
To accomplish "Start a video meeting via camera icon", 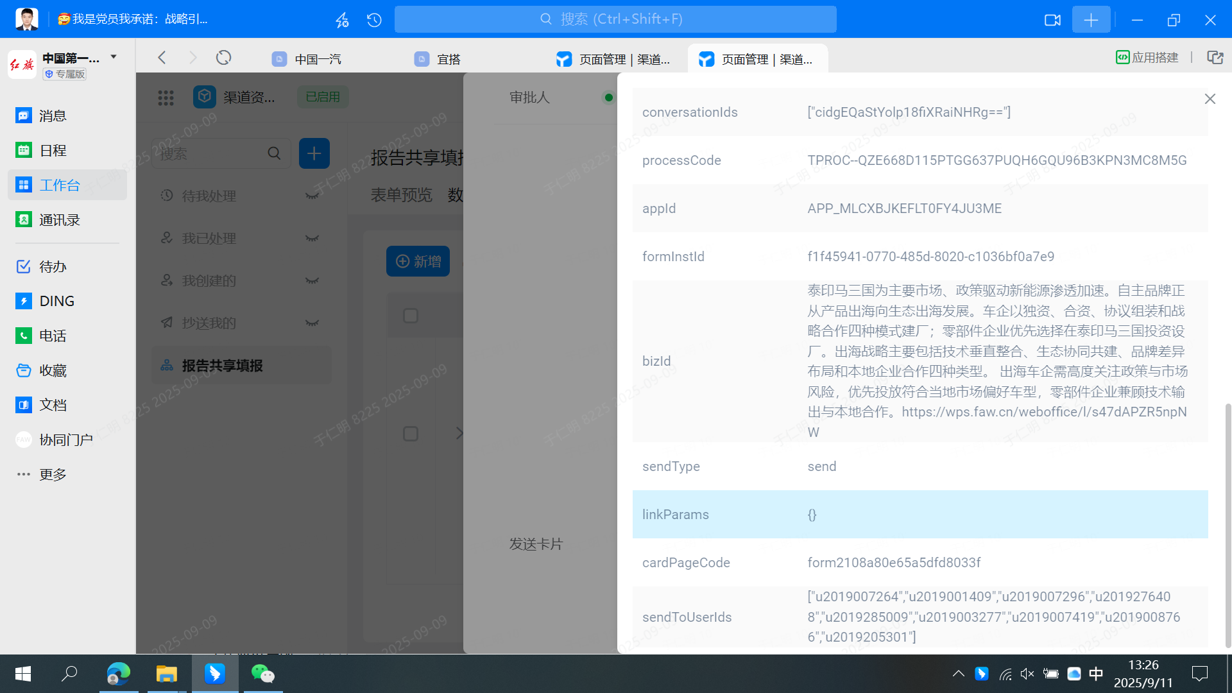I will (x=1052, y=20).
